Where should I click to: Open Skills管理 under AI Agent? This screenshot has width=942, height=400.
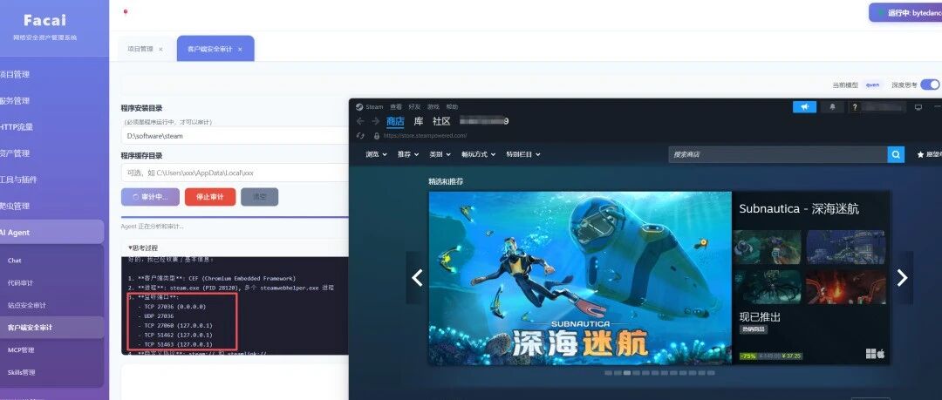51,372
